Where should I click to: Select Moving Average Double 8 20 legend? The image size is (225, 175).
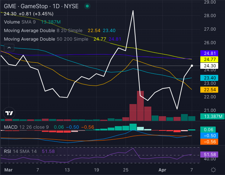coord(43,31)
